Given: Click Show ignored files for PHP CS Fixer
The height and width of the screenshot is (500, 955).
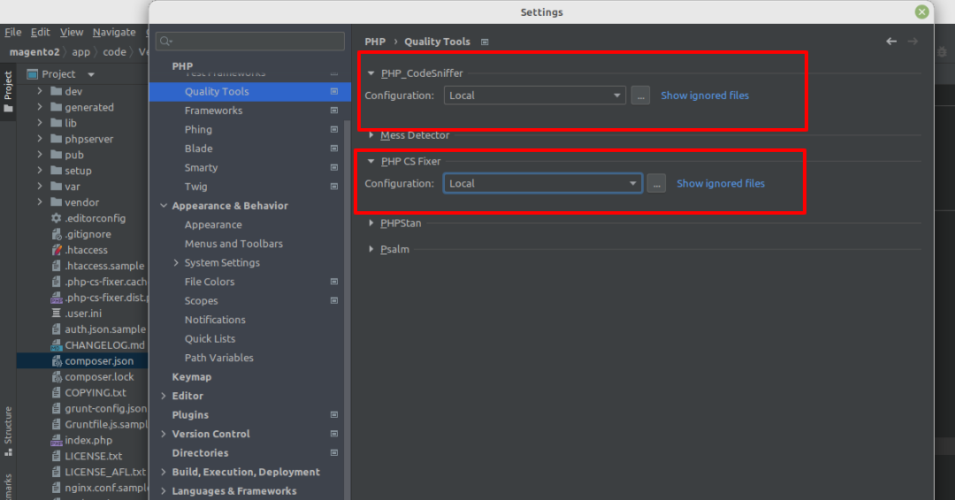Looking at the screenshot, I should pyautogui.click(x=721, y=183).
